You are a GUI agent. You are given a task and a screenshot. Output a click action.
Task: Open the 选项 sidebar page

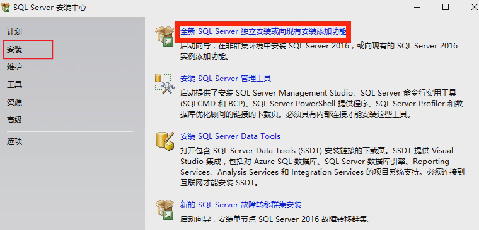point(14,141)
